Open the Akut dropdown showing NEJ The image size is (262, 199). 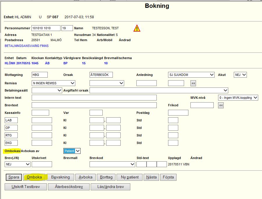pyautogui.click(x=240, y=75)
